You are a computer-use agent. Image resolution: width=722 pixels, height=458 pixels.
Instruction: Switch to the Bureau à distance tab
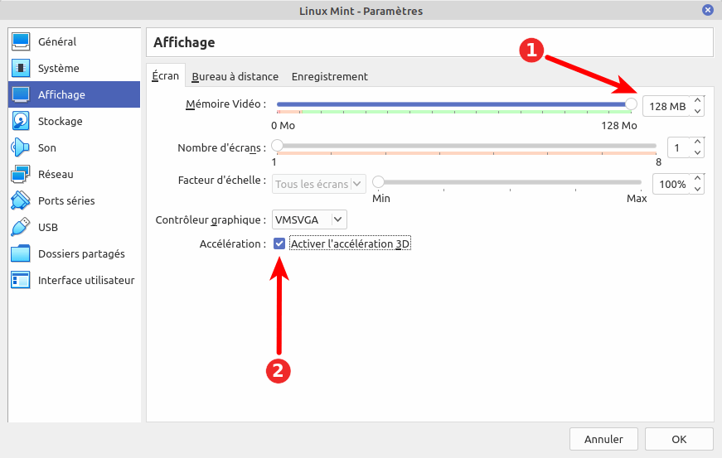(x=235, y=76)
